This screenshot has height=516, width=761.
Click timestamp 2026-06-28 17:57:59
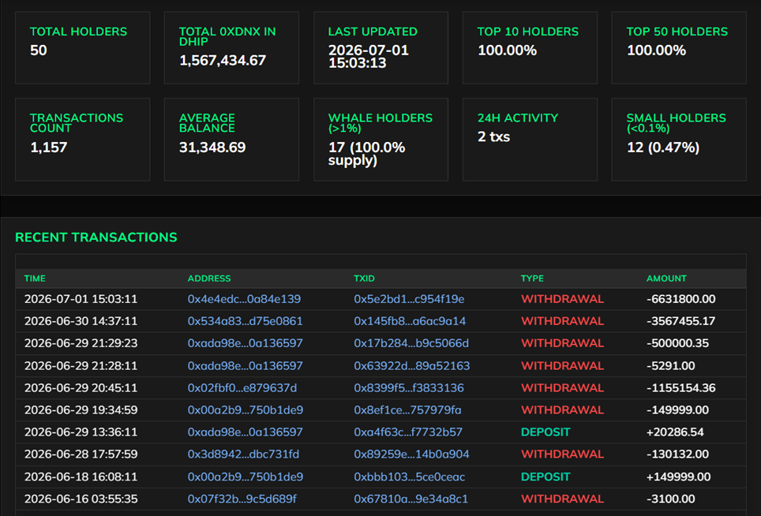(81, 454)
